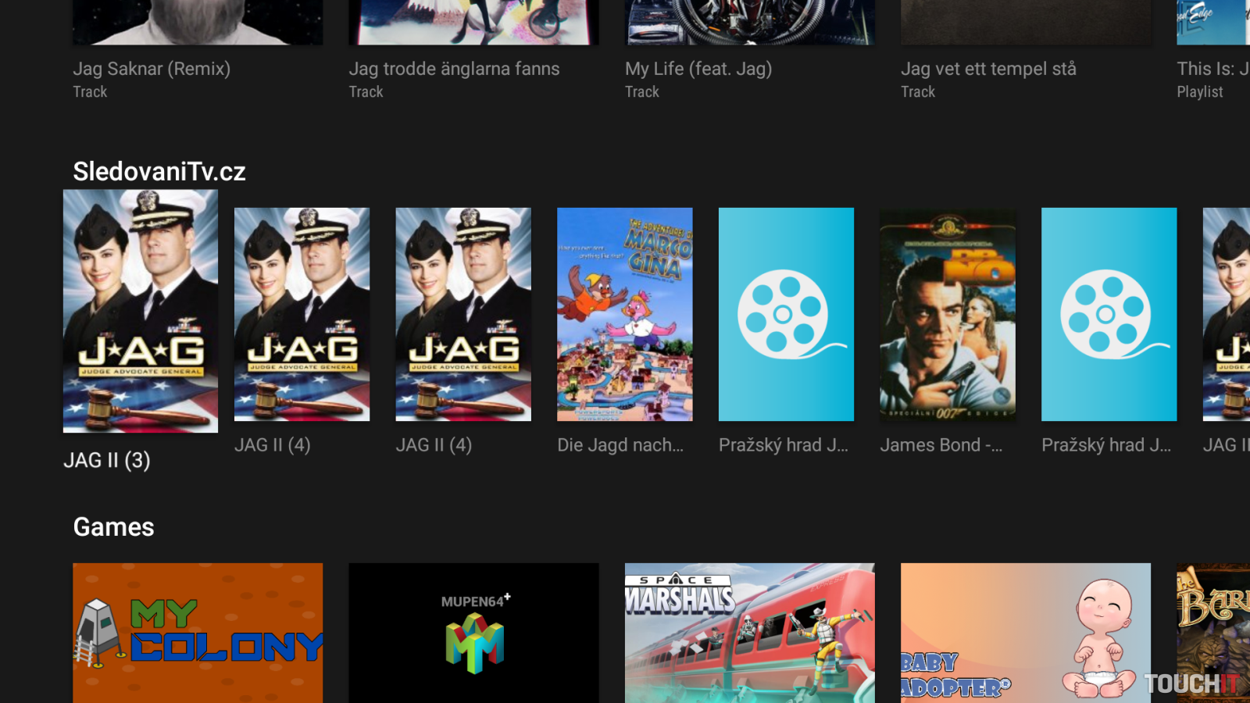Launch the Space Marshals game
The height and width of the screenshot is (703, 1250).
[749, 633]
